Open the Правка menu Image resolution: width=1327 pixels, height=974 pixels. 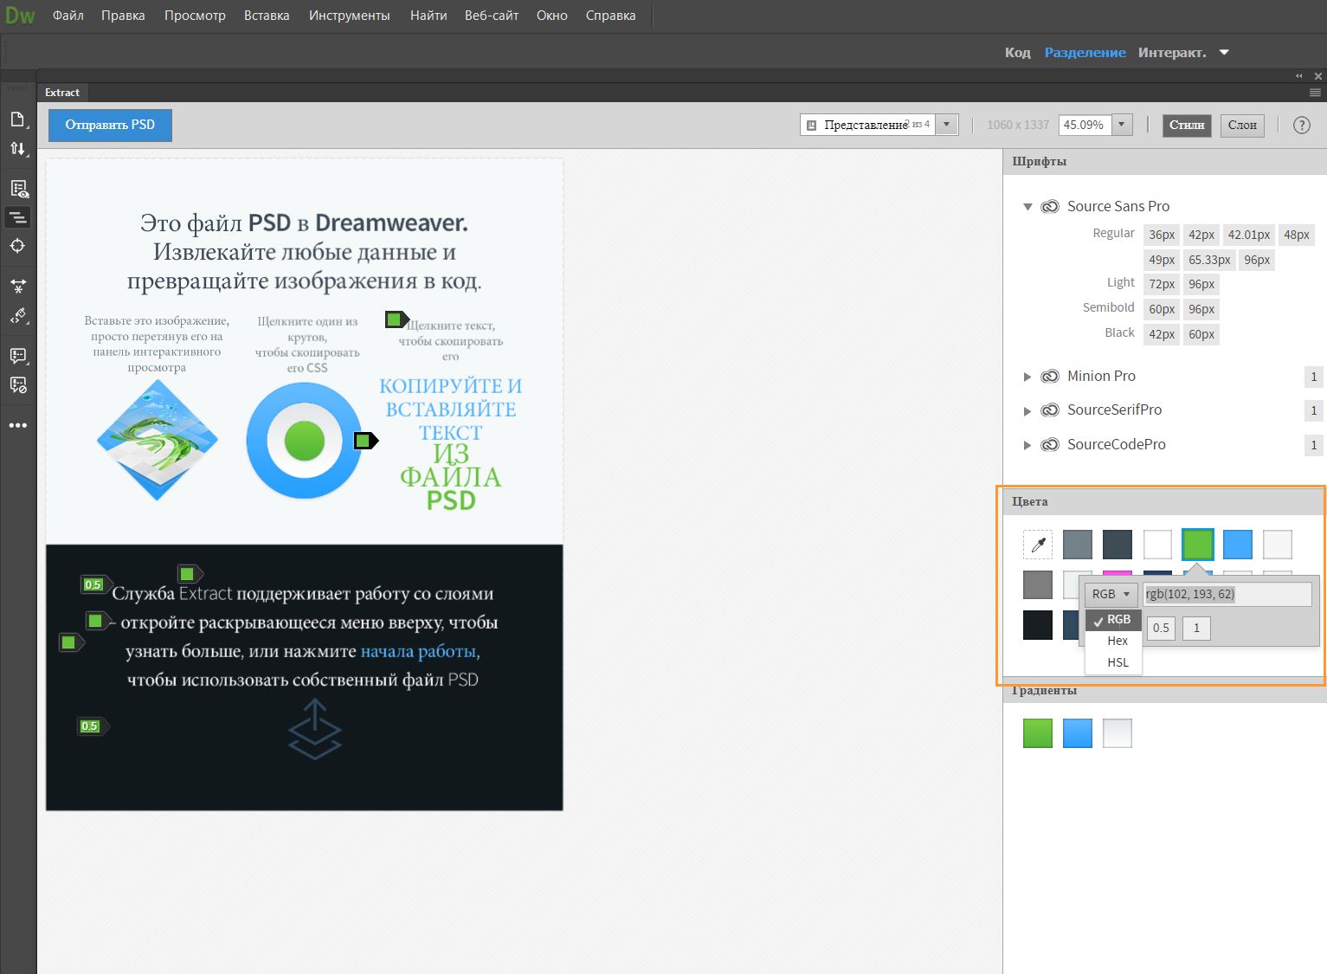[x=123, y=16]
